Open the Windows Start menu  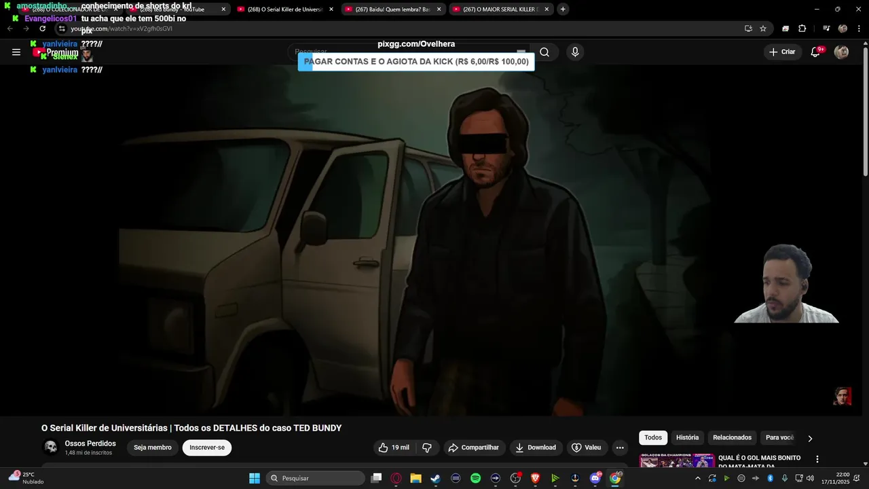255,478
